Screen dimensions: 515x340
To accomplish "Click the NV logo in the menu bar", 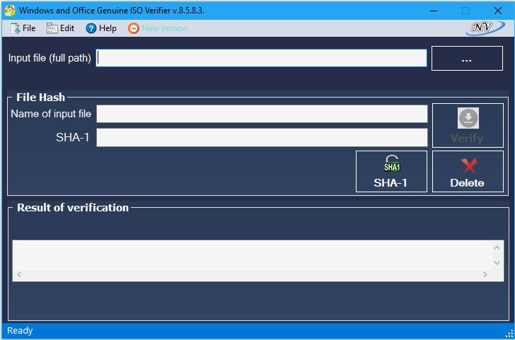I will click(x=485, y=28).
